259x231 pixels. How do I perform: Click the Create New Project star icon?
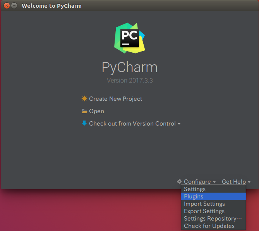click(84, 98)
